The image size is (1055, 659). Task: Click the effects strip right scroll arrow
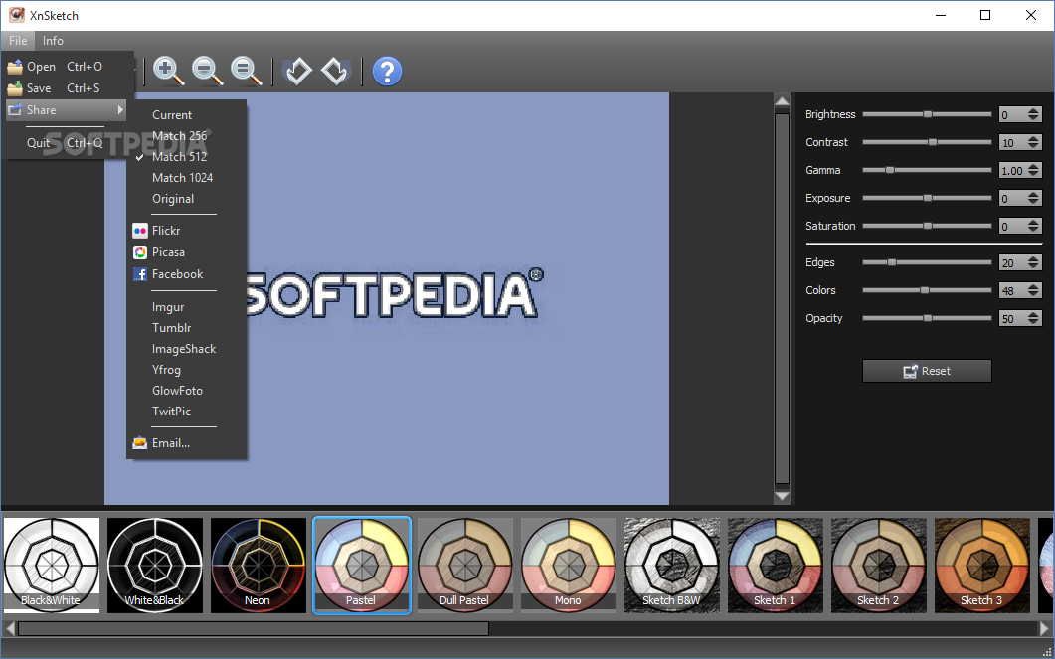1044,629
